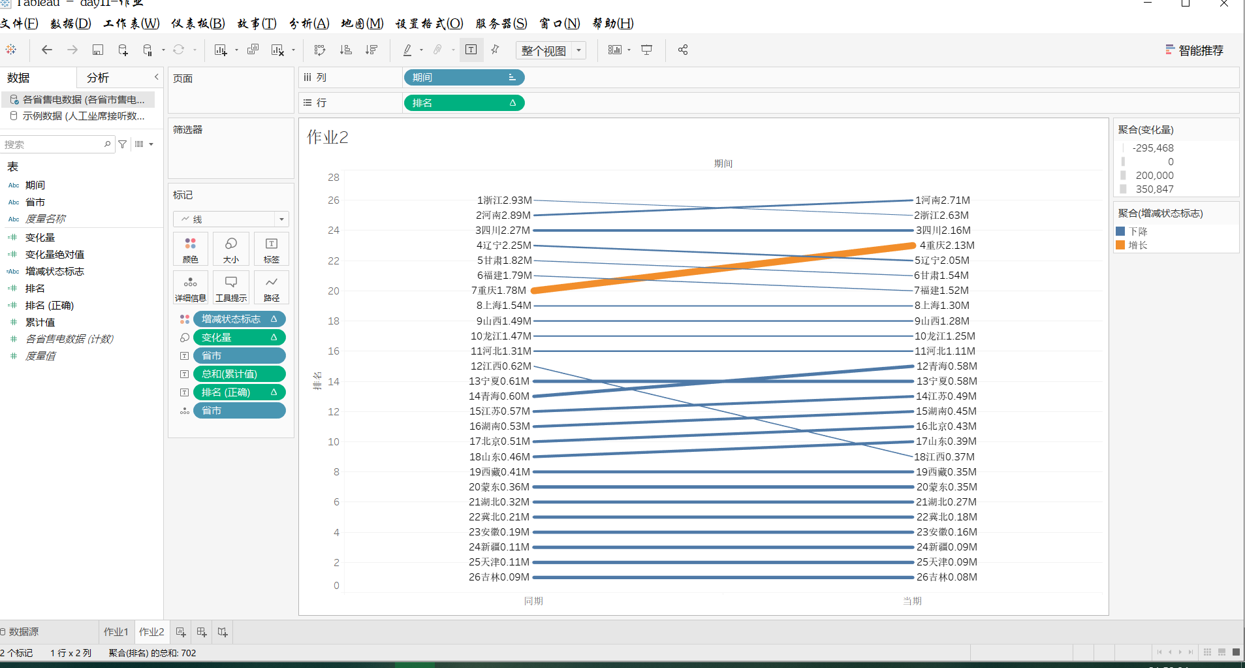The width and height of the screenshot is (1245, 668).
Task: Expand the highlight dropdown arrow
Action: coord(421,50)
